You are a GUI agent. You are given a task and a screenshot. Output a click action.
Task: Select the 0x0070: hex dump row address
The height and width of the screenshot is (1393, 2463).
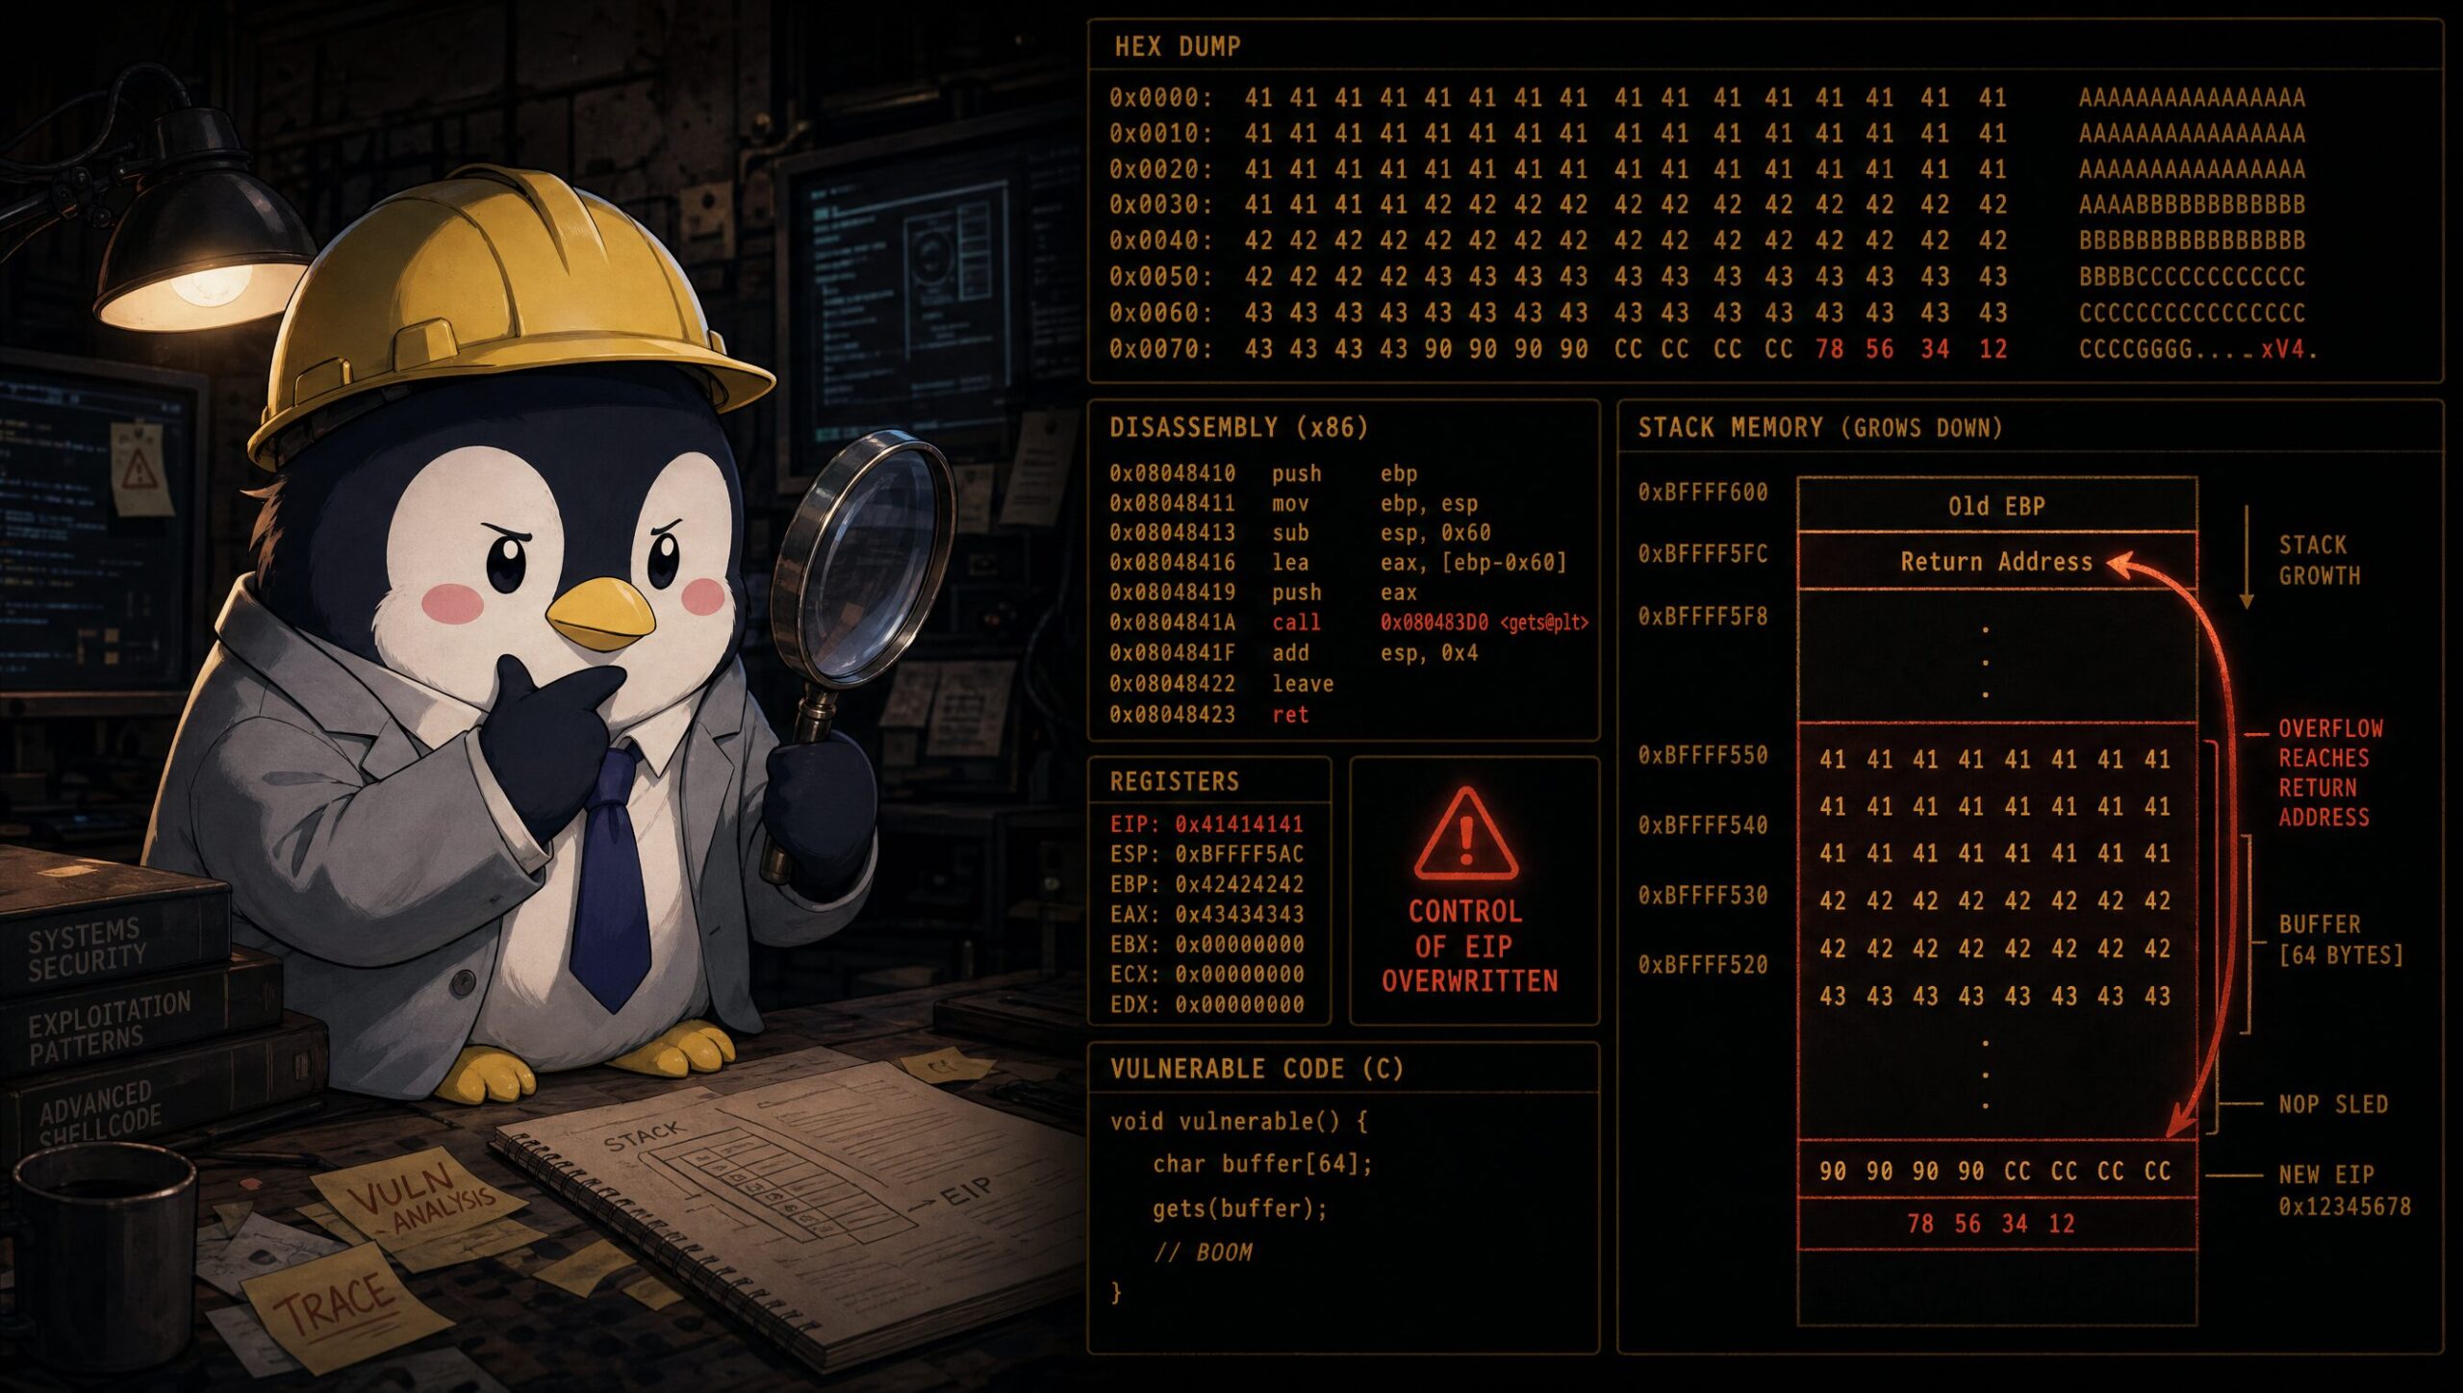point(1161,348)
